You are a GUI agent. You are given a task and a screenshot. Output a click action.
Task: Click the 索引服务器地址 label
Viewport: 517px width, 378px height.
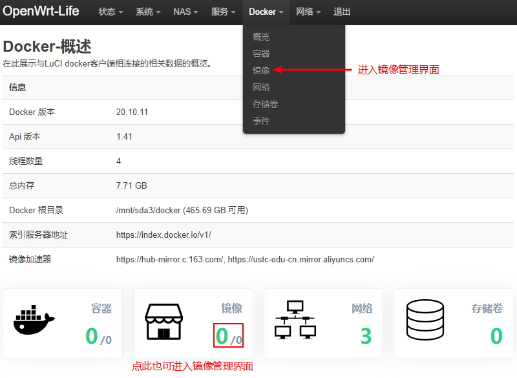[38, 235]
